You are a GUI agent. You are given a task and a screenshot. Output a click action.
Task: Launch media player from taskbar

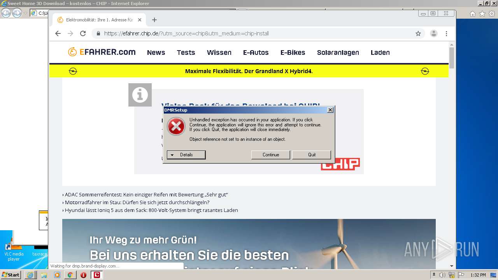57,275
